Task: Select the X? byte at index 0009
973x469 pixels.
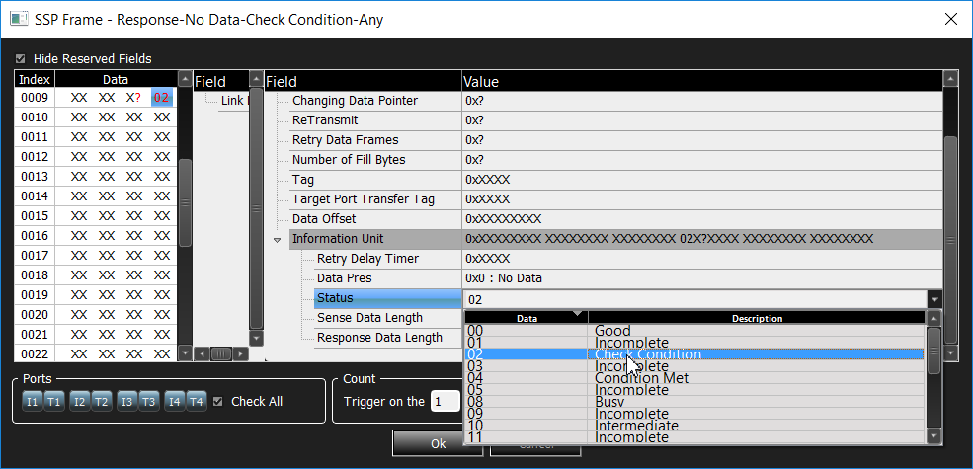Action: click(x=134, y=98)
